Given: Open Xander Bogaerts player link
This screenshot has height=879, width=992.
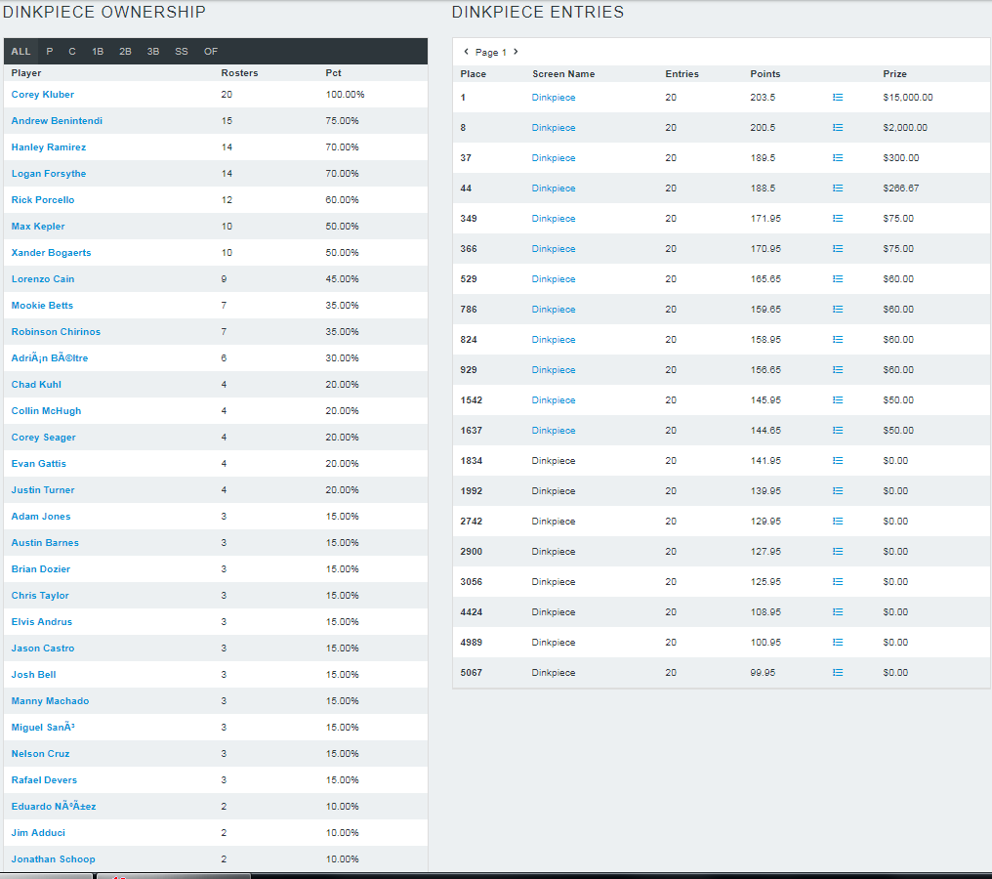Looking at the screenshot, I should [51, 253].
